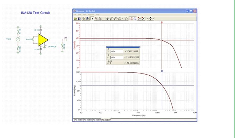The height and width of the screenshot is (138, 235).
Task: Click the red-dot pencil curve edit icon
Action: pos(143,19)
